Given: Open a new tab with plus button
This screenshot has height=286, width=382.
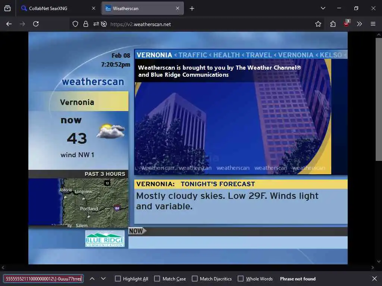Looking at the screenshot, I should pos(192,9).
